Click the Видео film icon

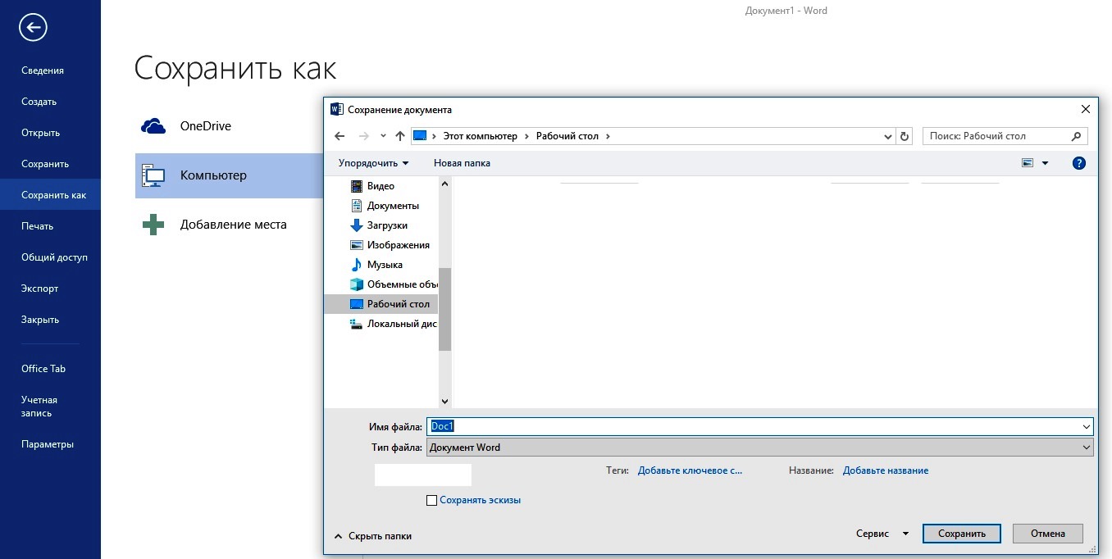pos(356,186)
